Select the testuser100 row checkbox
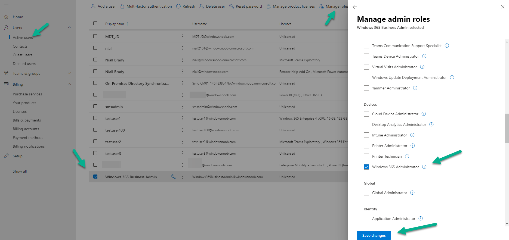This screenshot has width=509, height=240. tap(95, 130)
